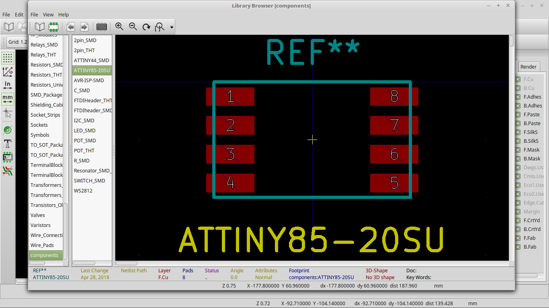Click Select footprint icon with green pads
This screenshot has height=308, width=549.
pos(53,27)
